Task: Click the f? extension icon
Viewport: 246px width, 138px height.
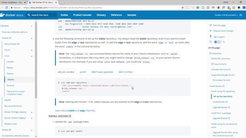Action: pyautogui.click(x=223, y=8)
